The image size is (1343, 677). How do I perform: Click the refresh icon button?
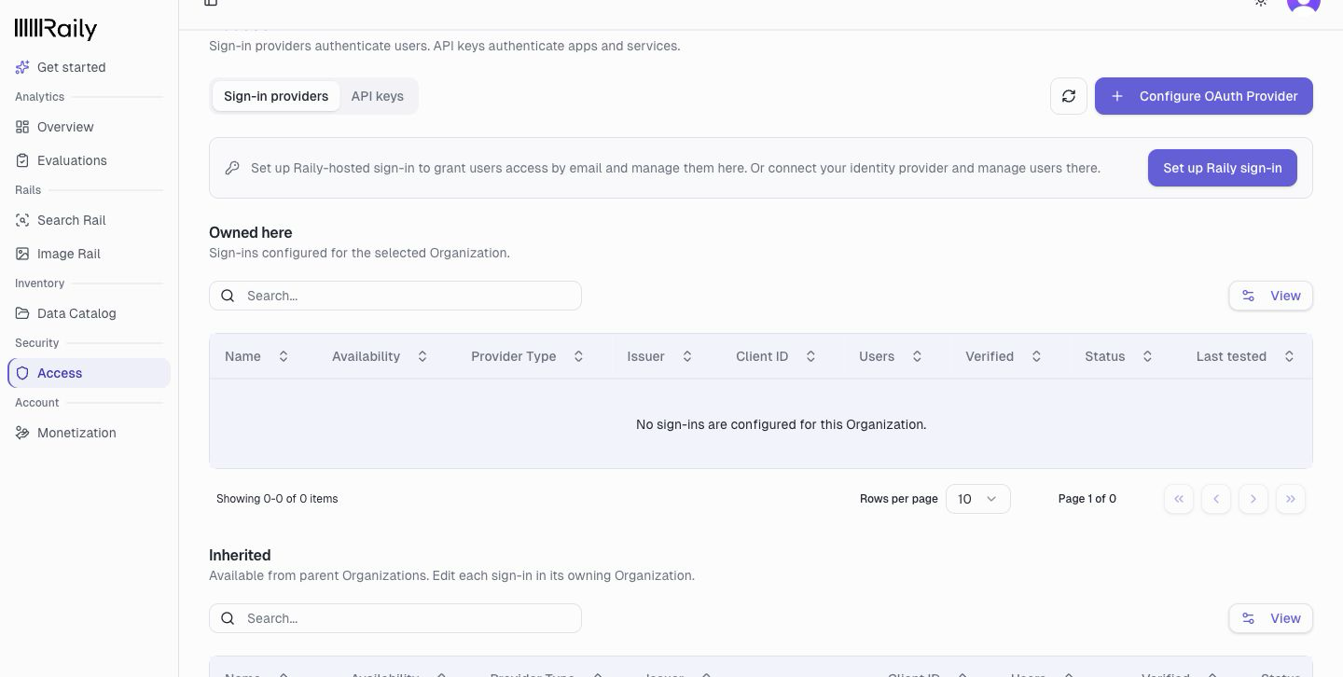click(1069, 96)
